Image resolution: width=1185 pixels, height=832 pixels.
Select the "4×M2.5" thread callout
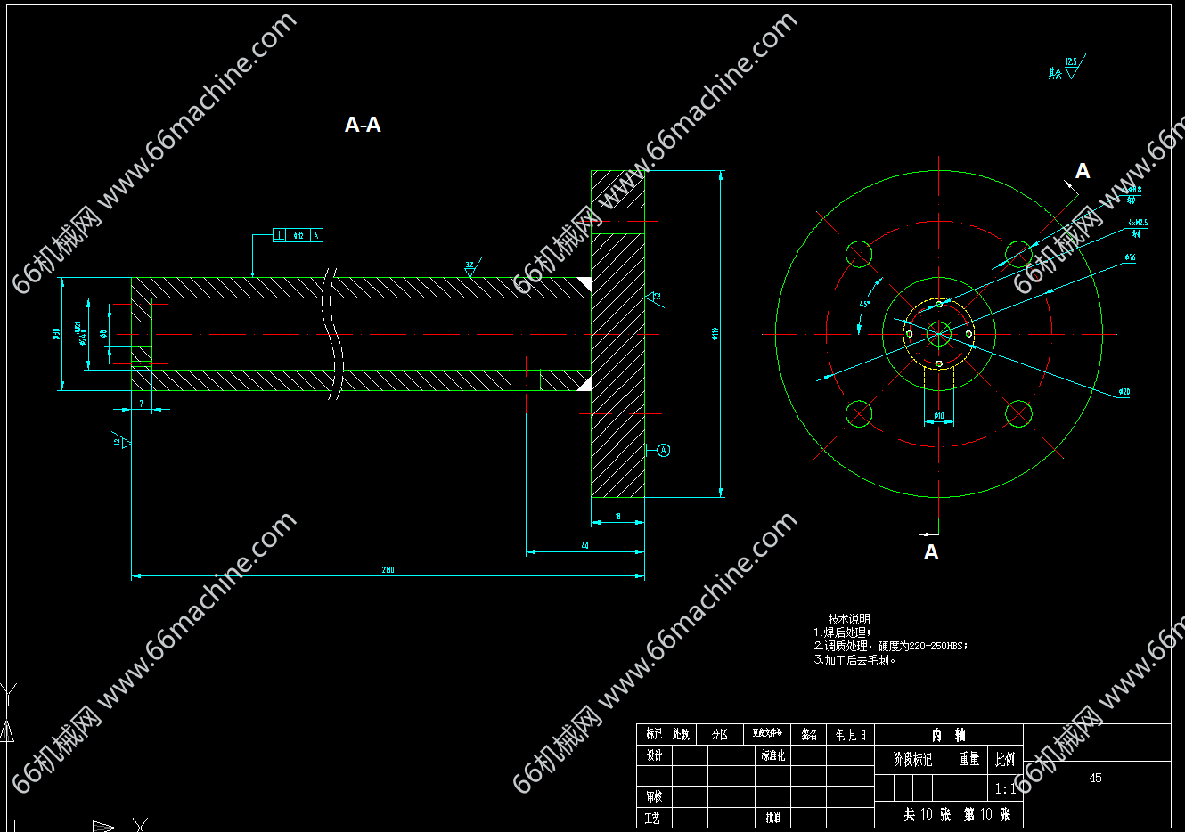click(1138, 223)
